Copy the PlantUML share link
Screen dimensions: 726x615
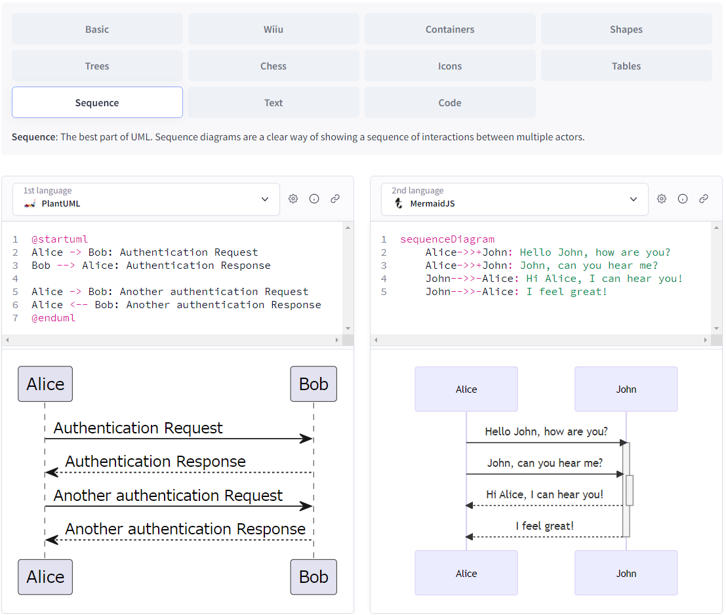click(x=335, y=198)
